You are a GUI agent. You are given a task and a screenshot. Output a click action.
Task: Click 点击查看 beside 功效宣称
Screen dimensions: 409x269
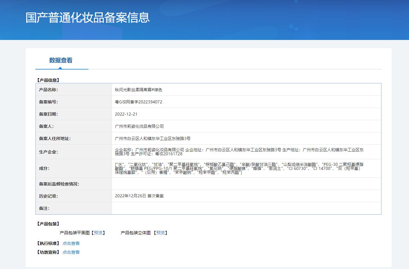click(x=71, y=252)
